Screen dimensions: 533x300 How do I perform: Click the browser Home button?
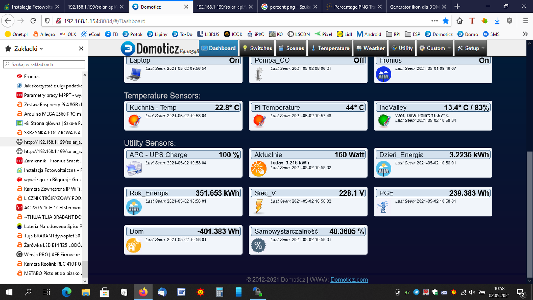(x=459, y=21)
